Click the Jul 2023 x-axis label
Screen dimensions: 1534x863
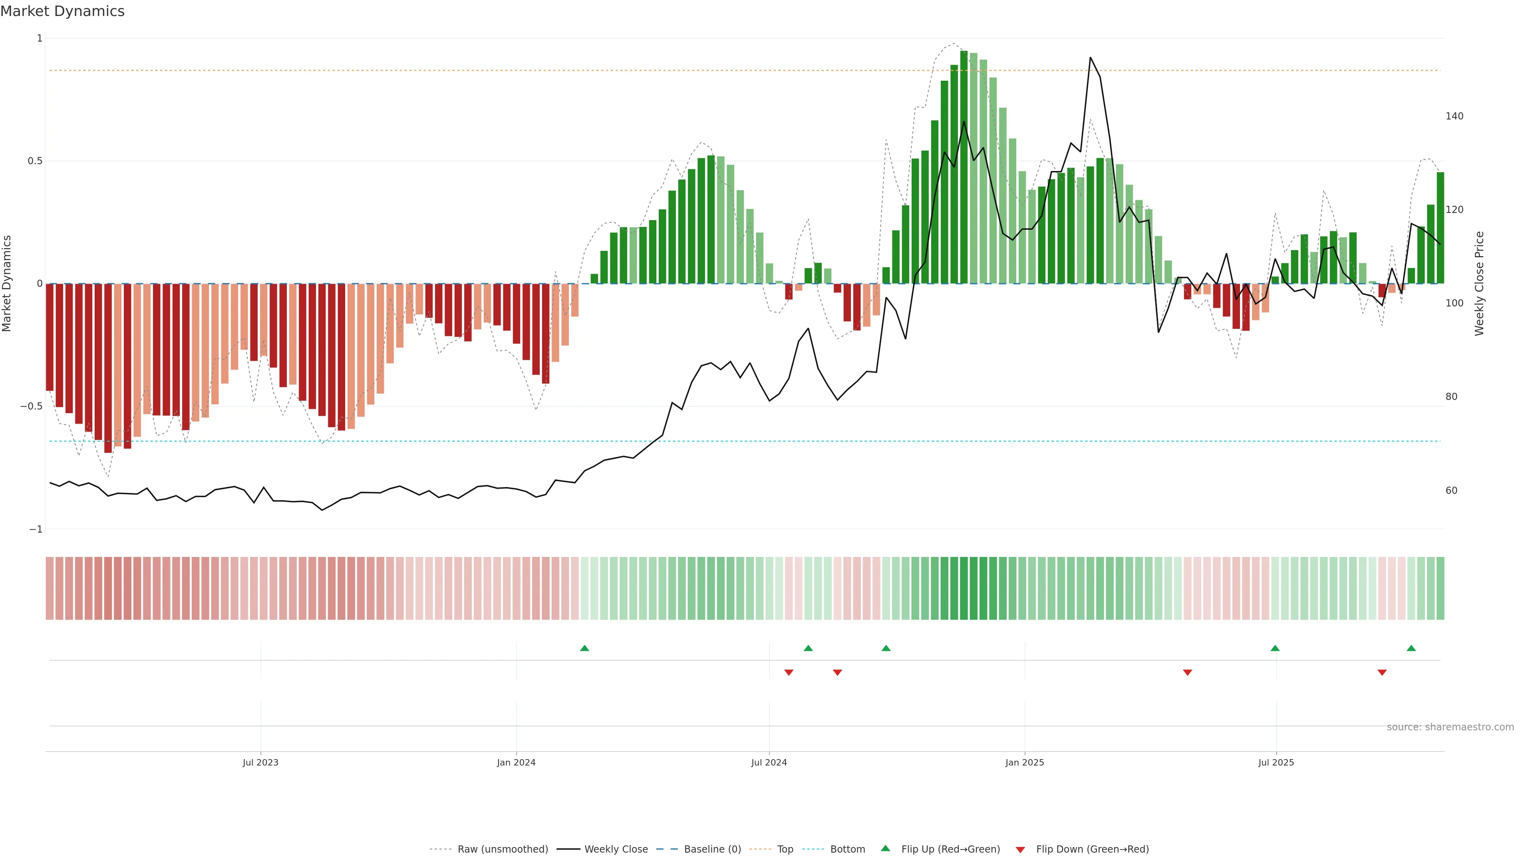click(260, 762)
